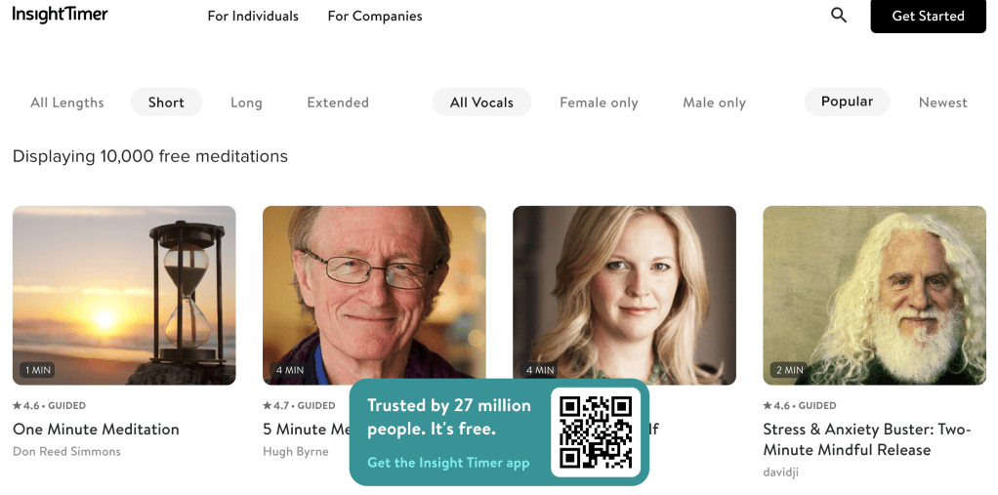Screen dimensions: 998x495
Task: Sort meditations by Newest
Action: (x=942, y=103)
